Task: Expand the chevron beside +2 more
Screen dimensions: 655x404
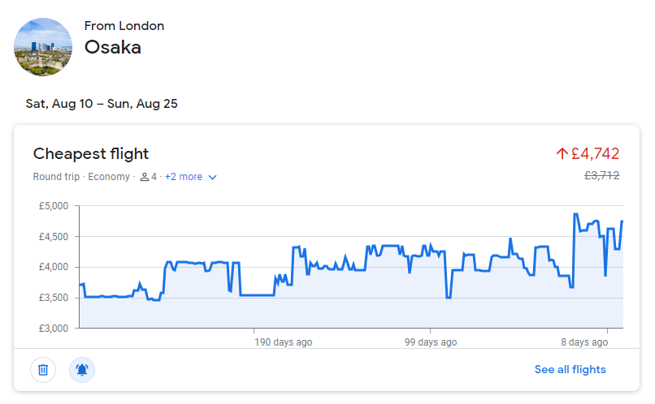Action: [213, 177]
